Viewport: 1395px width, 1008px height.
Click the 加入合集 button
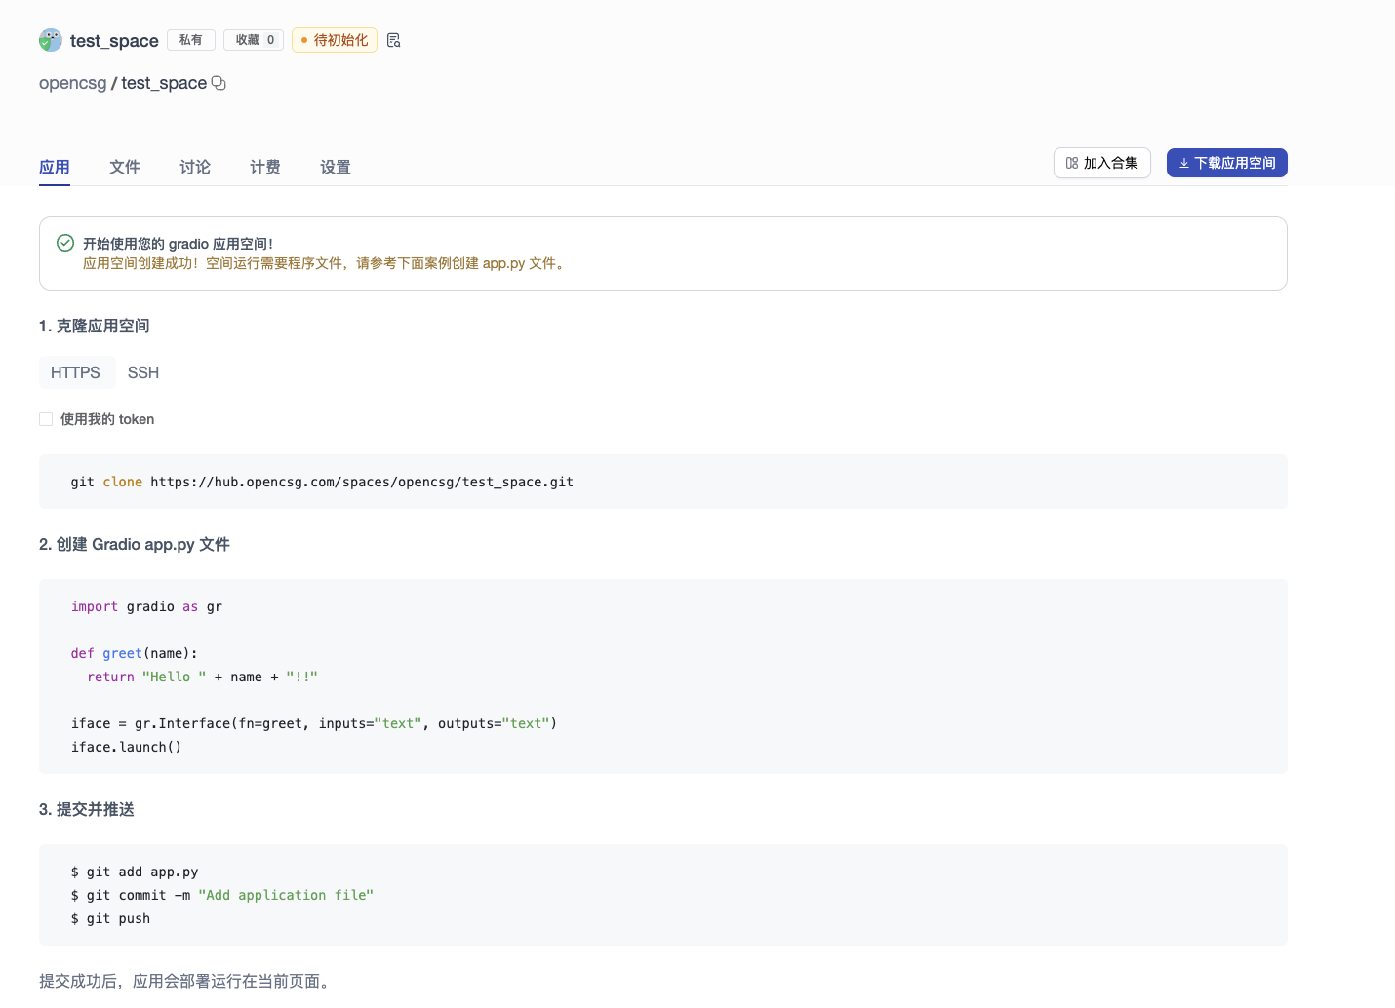pos(1101,163)
